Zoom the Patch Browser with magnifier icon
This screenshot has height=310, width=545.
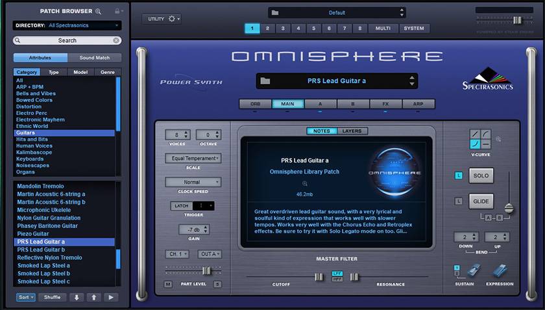(99, 12)
